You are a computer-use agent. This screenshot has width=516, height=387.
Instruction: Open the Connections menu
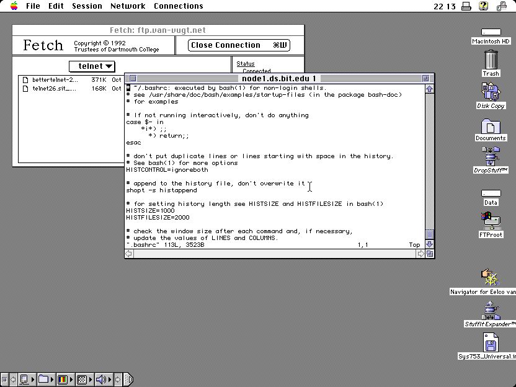point(178,6)
